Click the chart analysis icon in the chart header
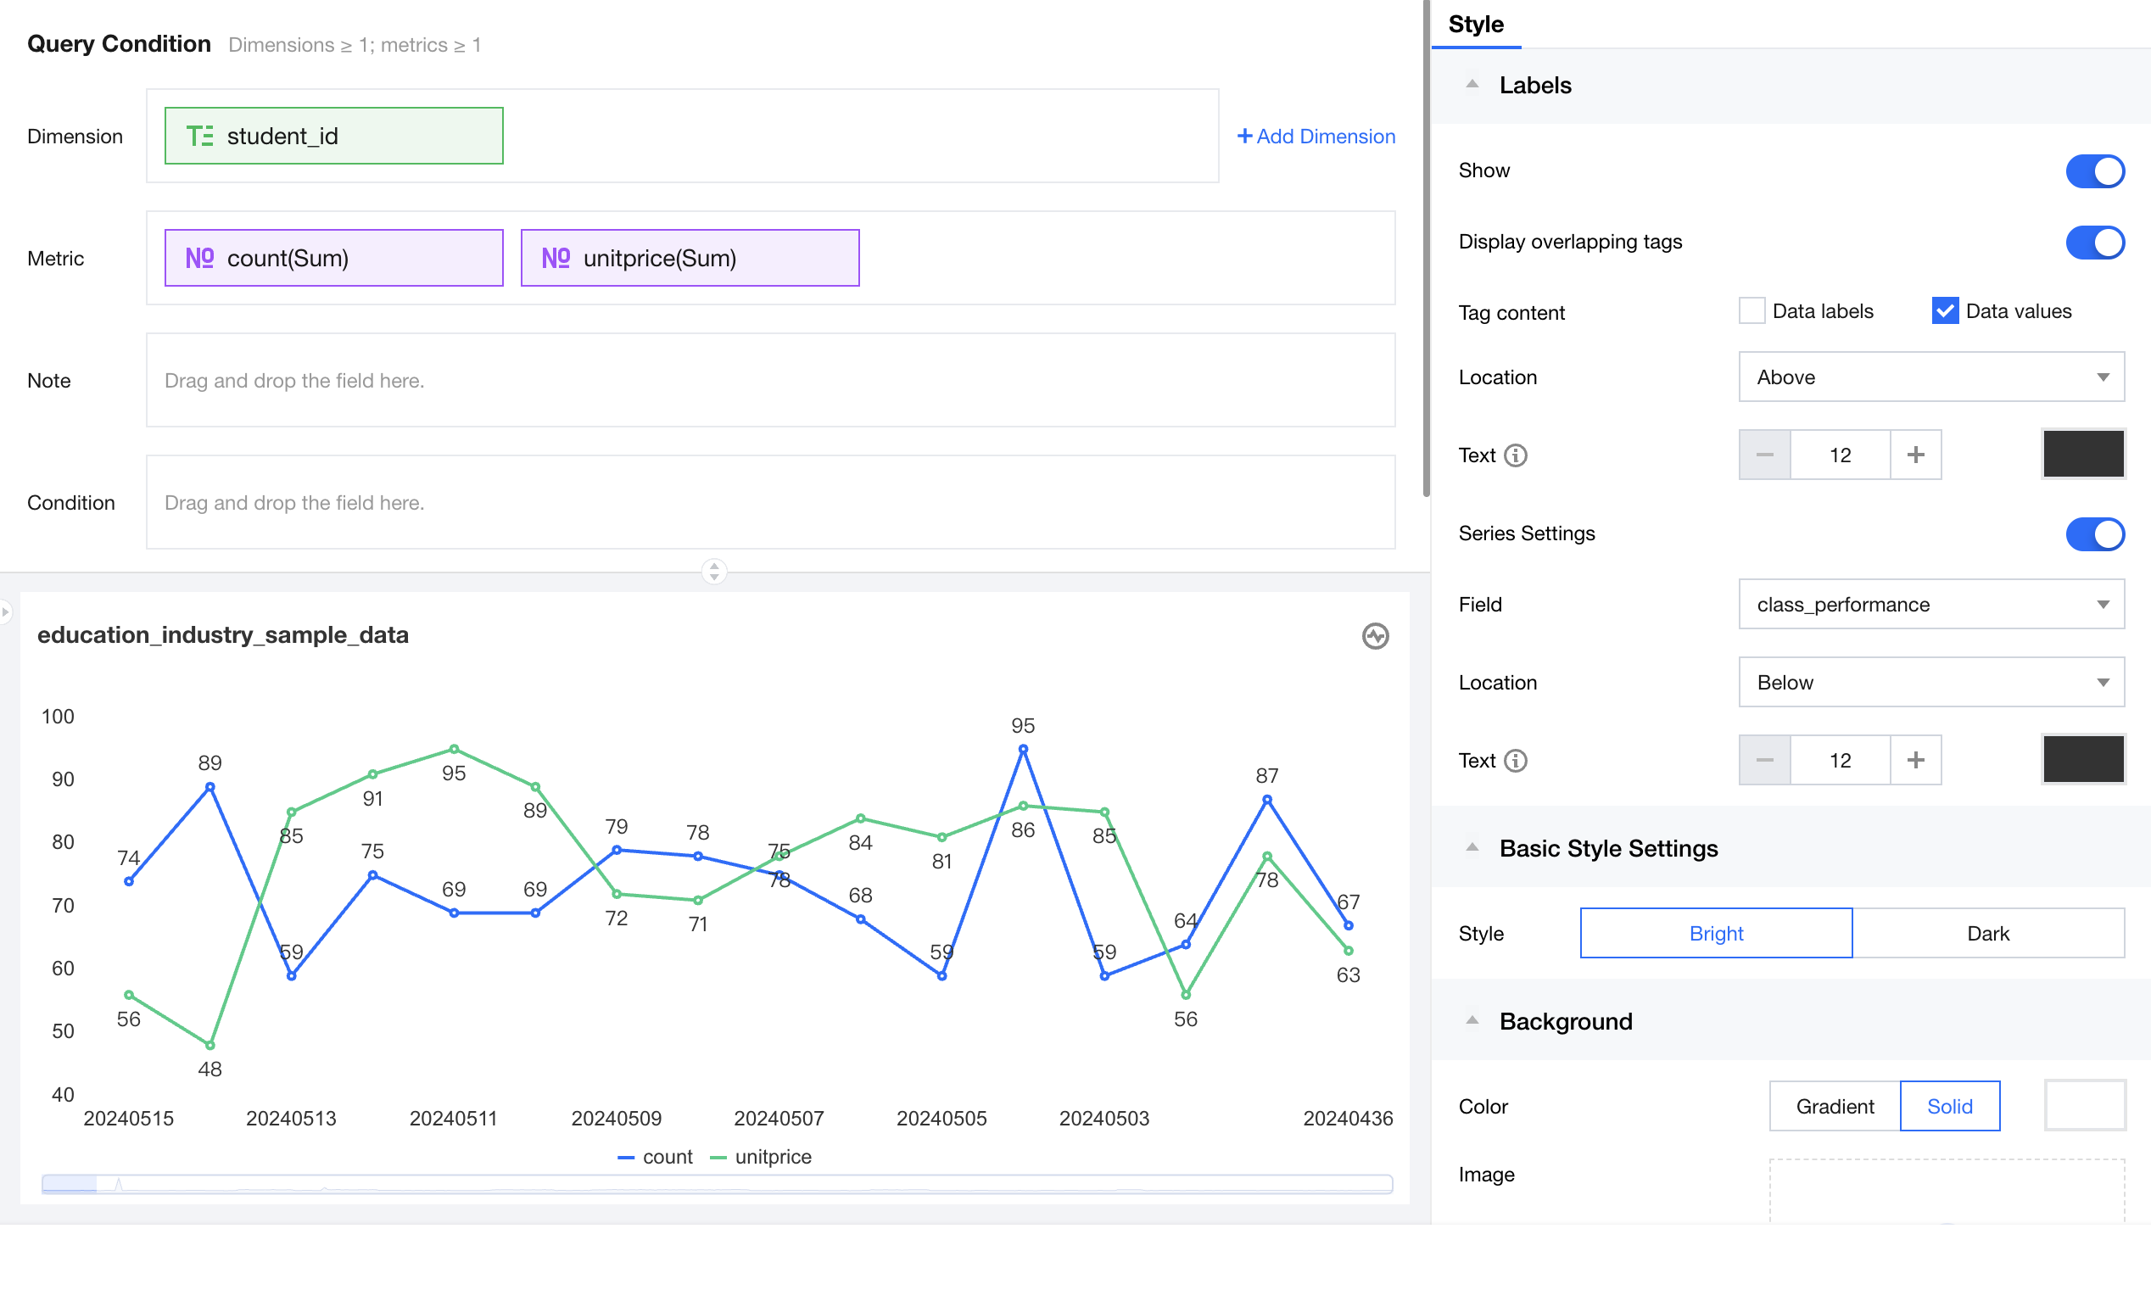 pyautogui.click(x=1375, y=635)
